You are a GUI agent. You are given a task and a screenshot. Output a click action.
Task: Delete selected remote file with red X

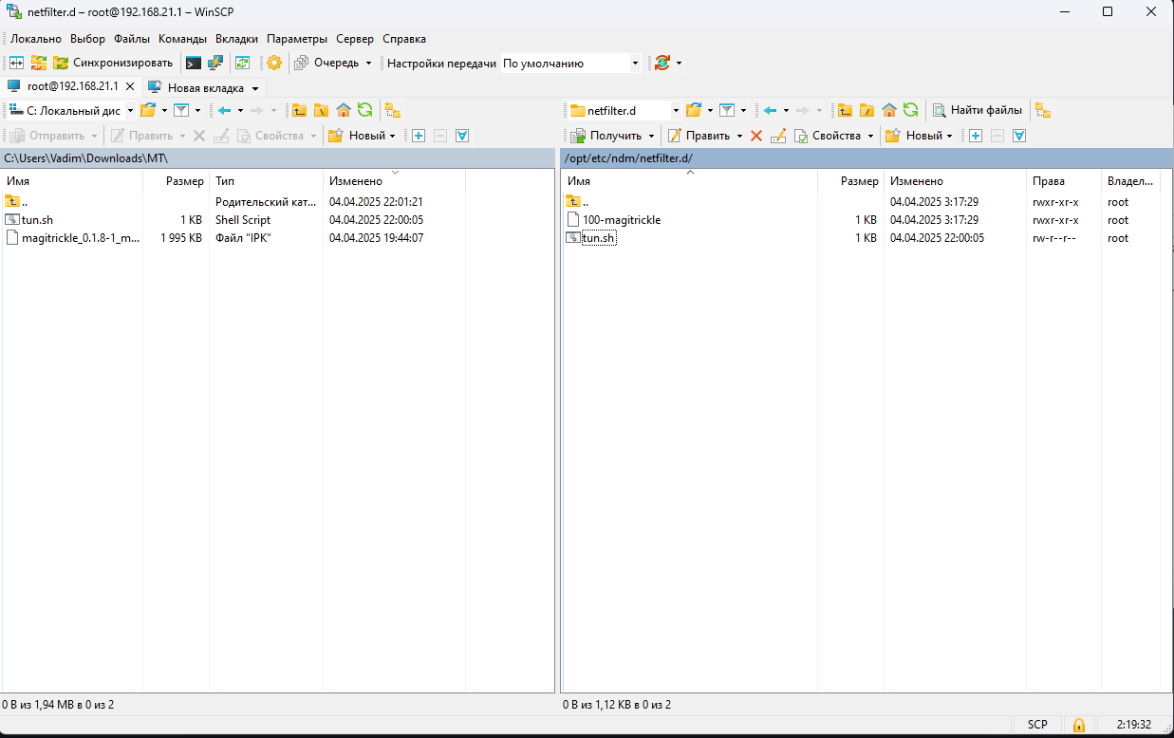[756, 136]
